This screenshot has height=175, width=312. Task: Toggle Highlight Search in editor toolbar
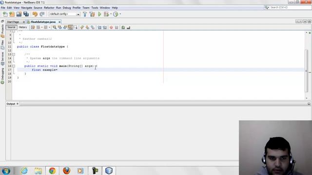pyautogui.click(x=70, y=27)
